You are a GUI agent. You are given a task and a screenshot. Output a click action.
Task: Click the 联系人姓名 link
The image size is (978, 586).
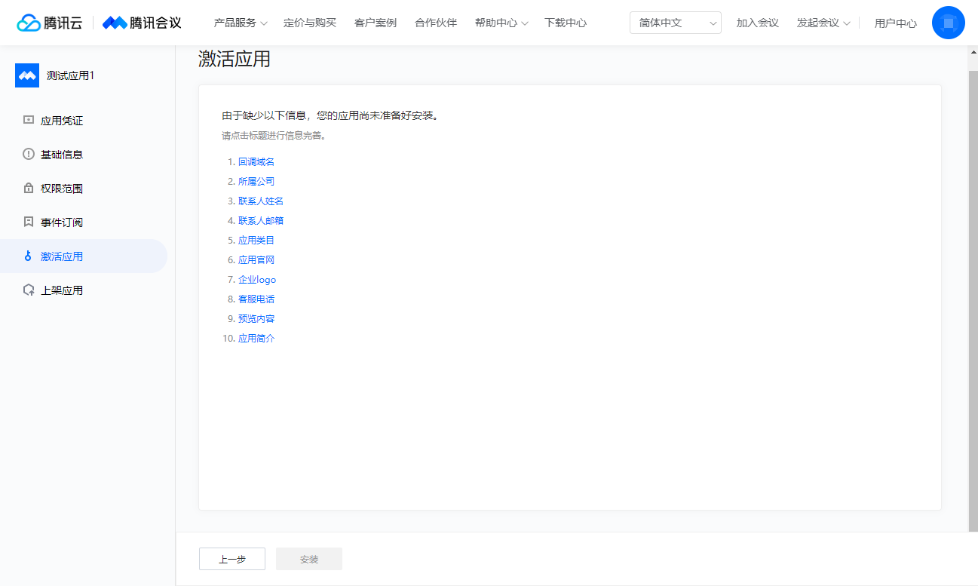click(x=261, y=201)
